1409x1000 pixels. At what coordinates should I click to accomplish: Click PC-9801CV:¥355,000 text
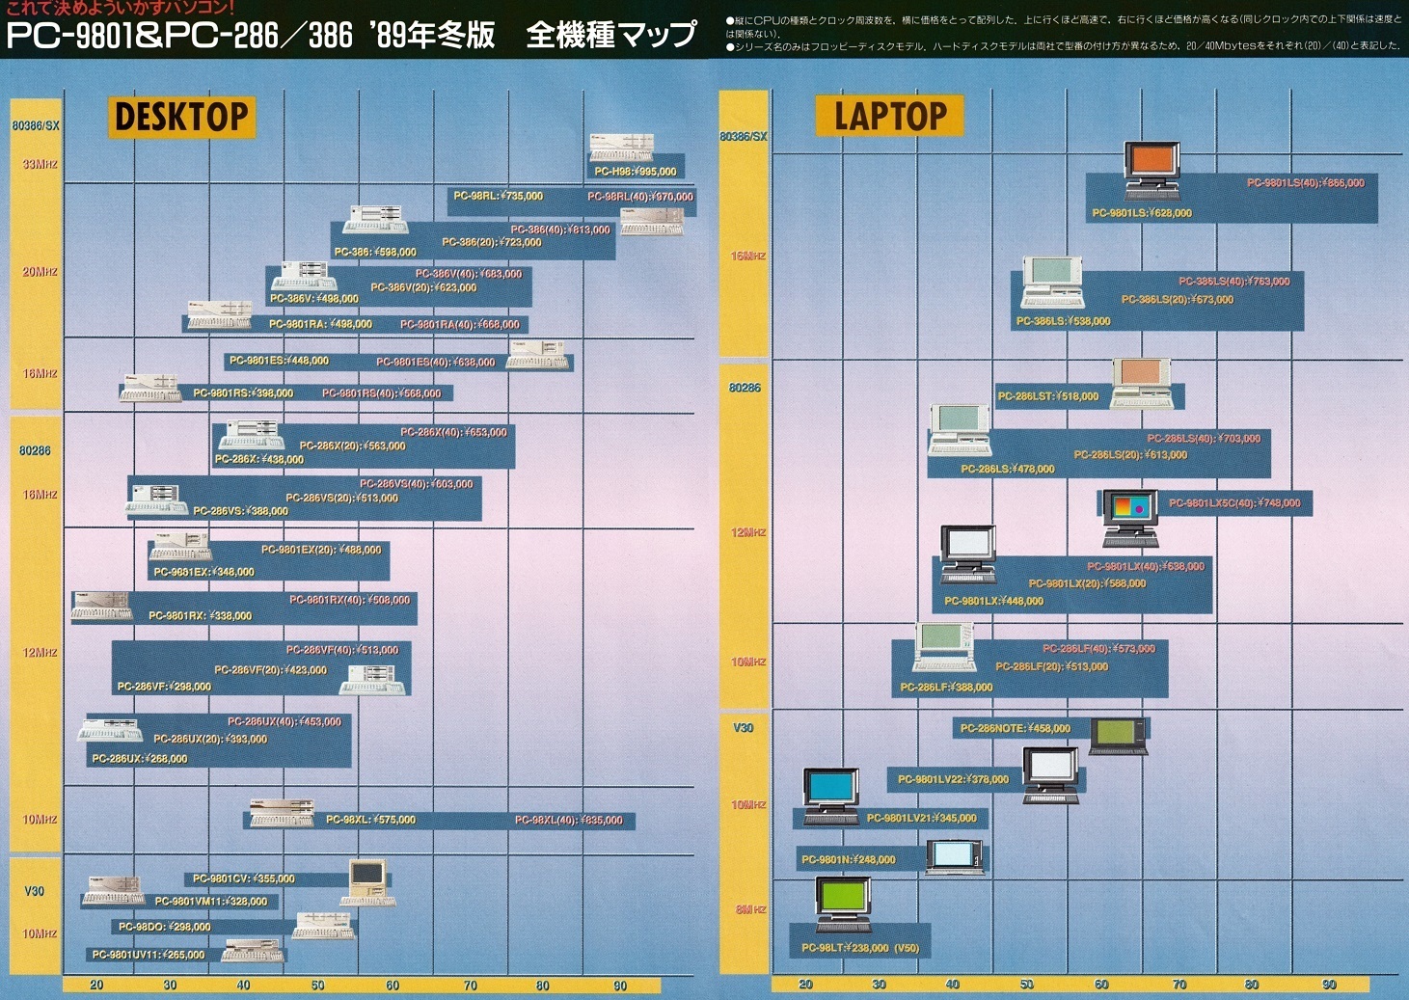pos(244,878)
